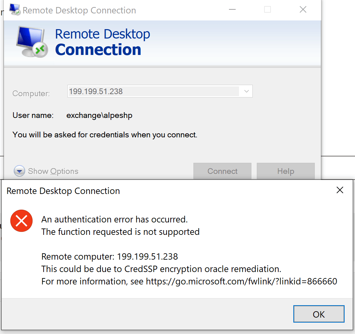
Task: Click the go.microsoft.com fwlink URL text
Action: pos(242,281)
